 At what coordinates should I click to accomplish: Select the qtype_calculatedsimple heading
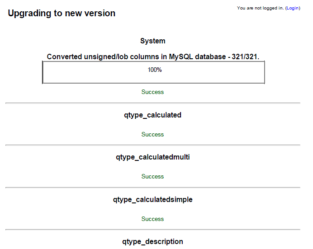153,200
